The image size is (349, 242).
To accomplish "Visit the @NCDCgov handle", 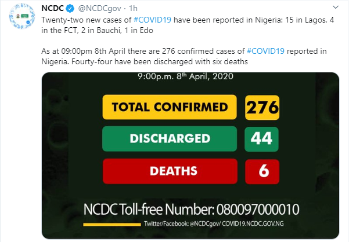I will tap(99, 9).
